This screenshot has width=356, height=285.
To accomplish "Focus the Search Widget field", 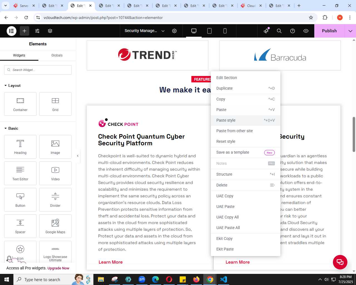I will (38, 70).
